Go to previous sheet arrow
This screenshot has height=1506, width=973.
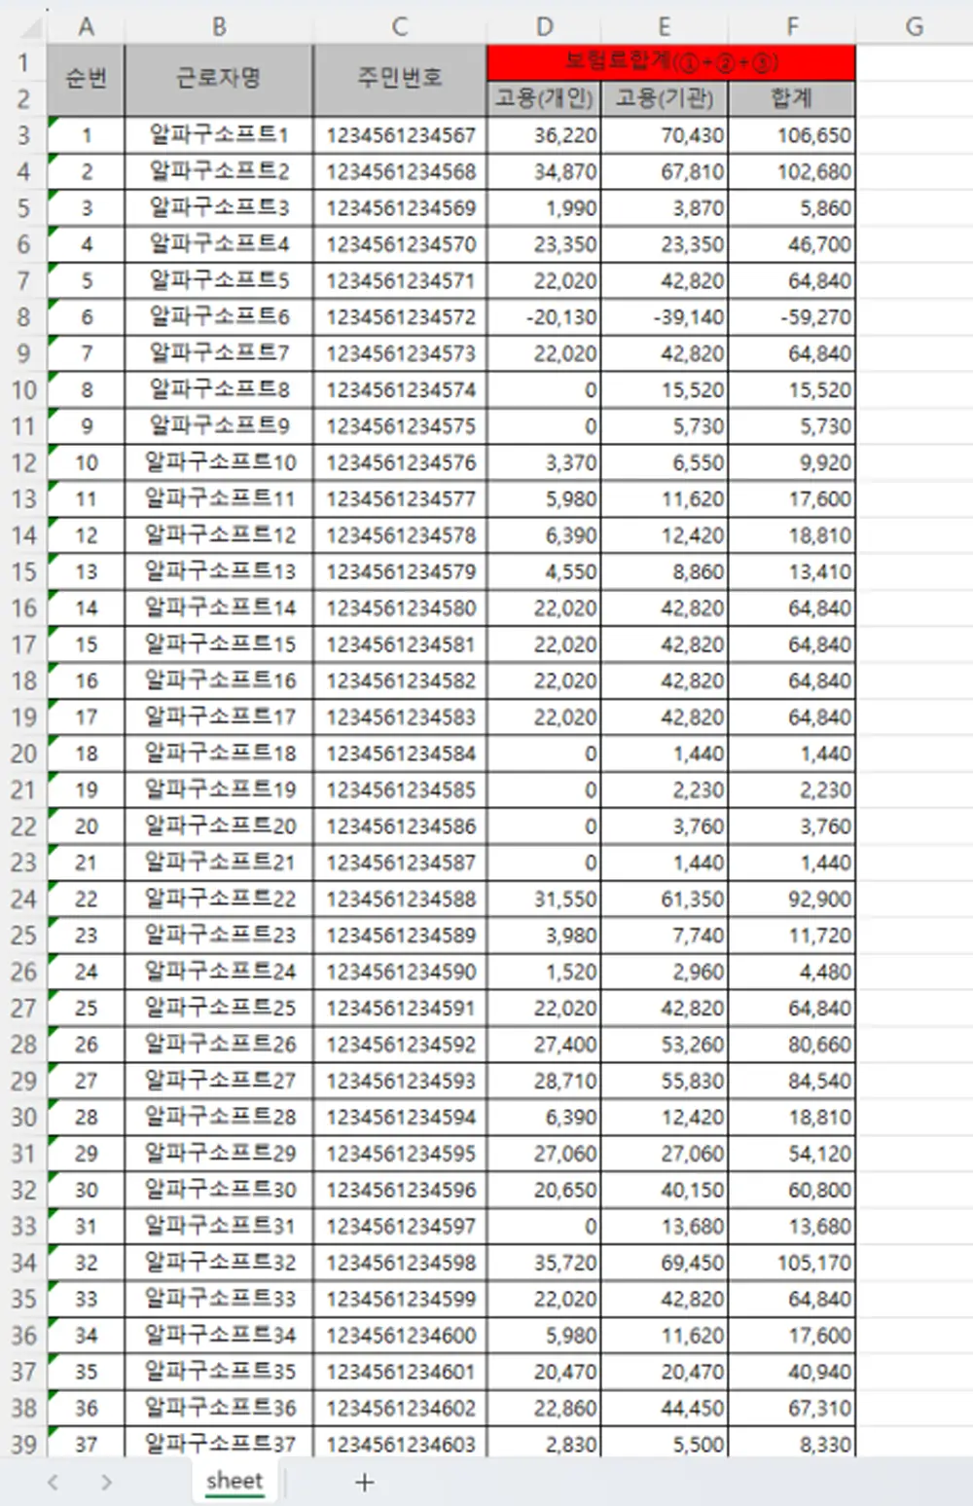tap(54, 1482)
